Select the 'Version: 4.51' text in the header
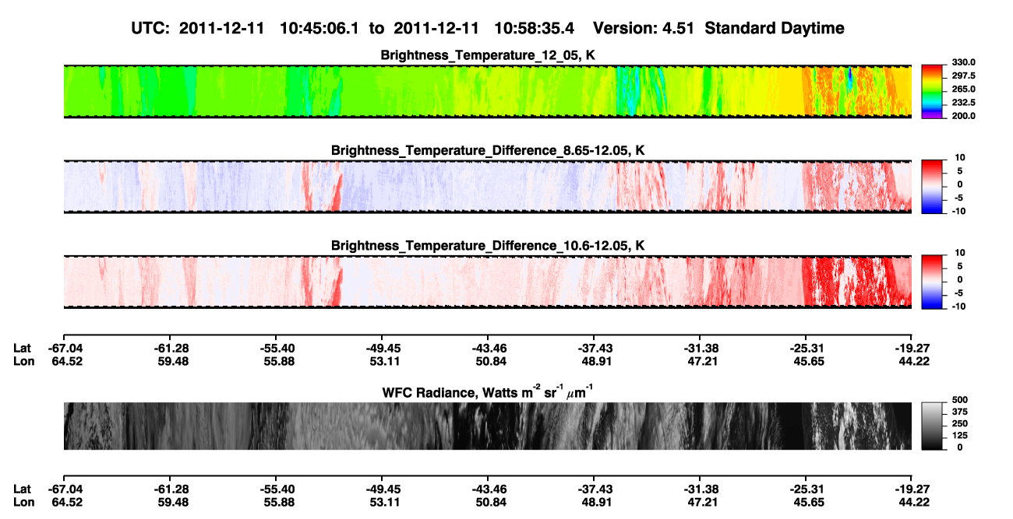The width and height of the screenshot is (1013, 519). (643, 28)
